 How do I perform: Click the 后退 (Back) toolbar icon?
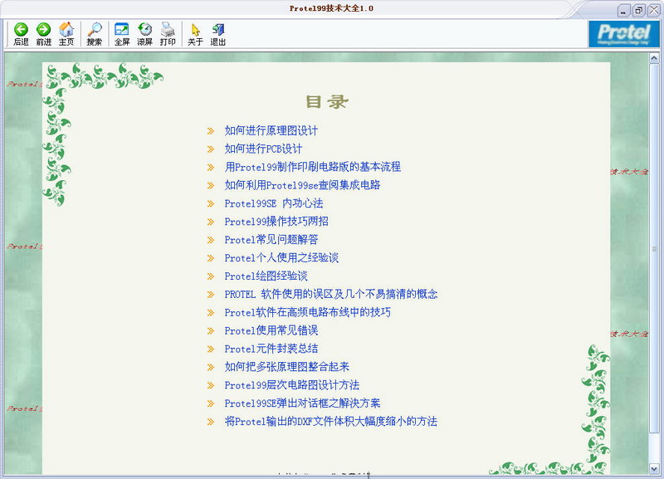coord(21,34)
